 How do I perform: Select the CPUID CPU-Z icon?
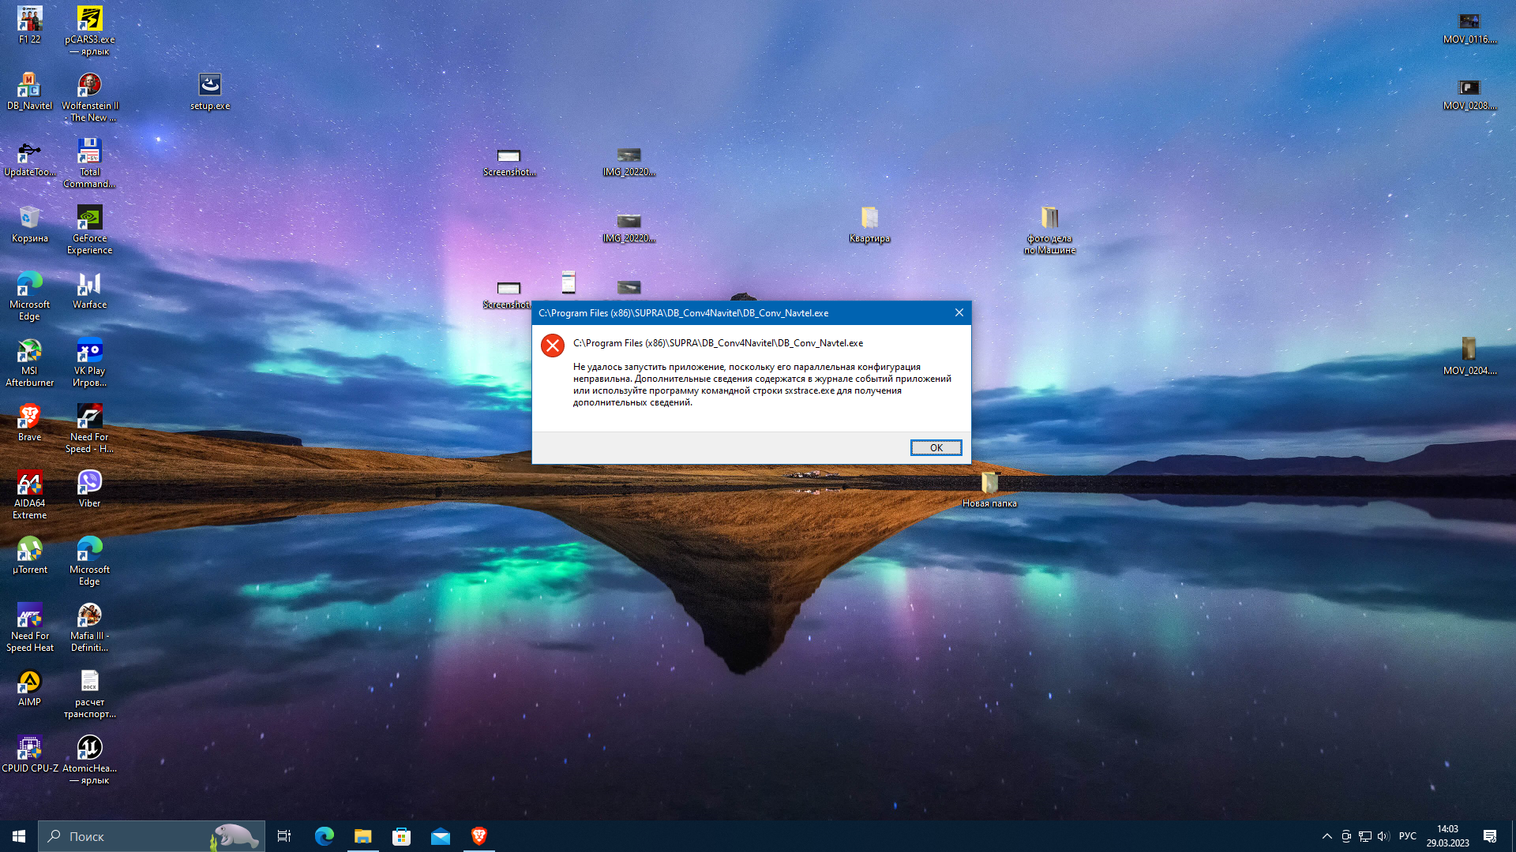[x=29, y=749]
